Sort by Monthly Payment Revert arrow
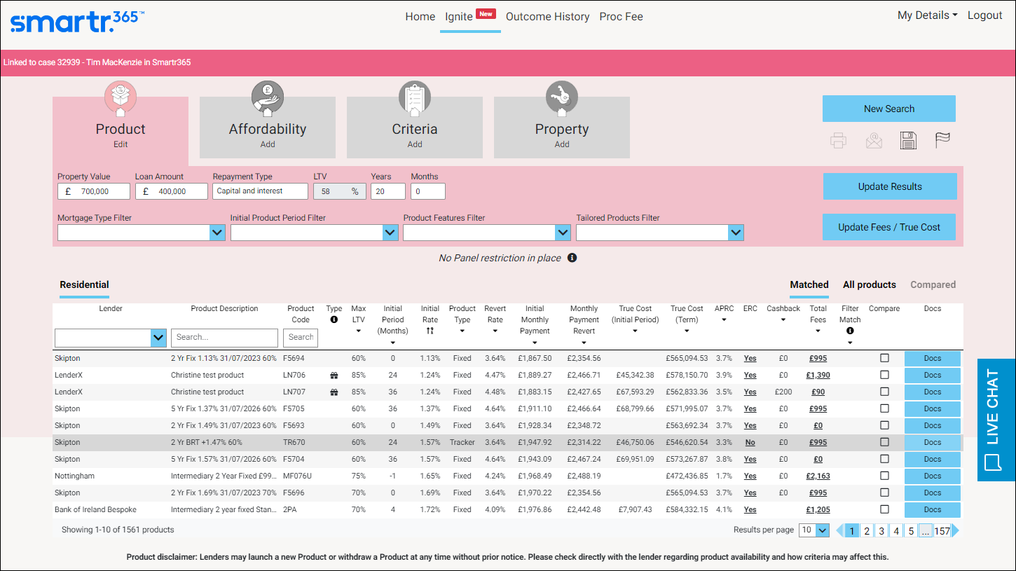This screenshot has height=571, width=1016. [x=584, y=343]
